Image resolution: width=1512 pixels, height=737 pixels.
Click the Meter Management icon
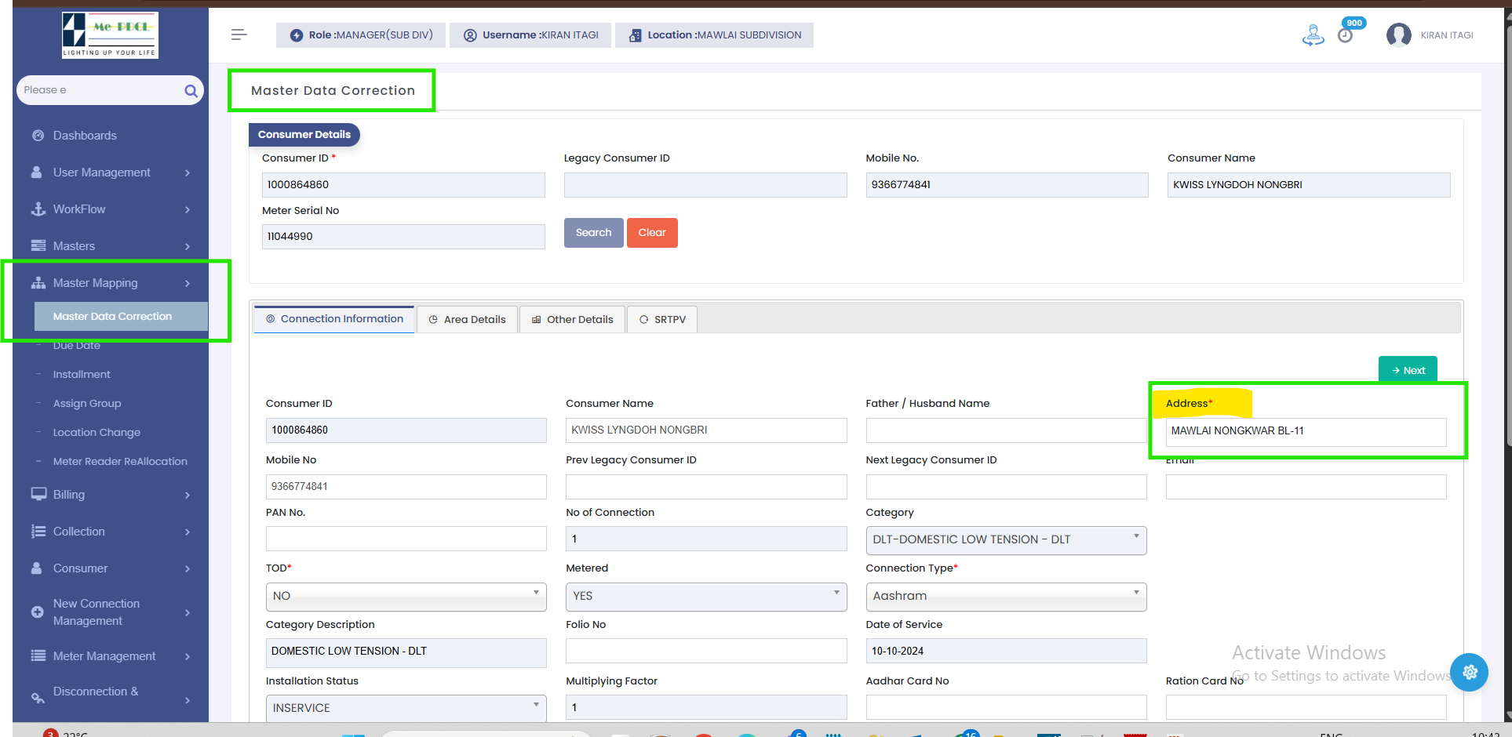coord(38,656)
